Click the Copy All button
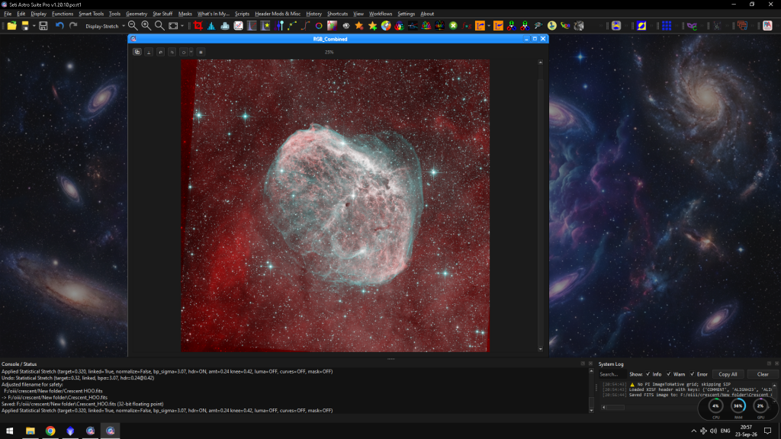This screenshot has height=439, width=781. [x=728, y=374]
